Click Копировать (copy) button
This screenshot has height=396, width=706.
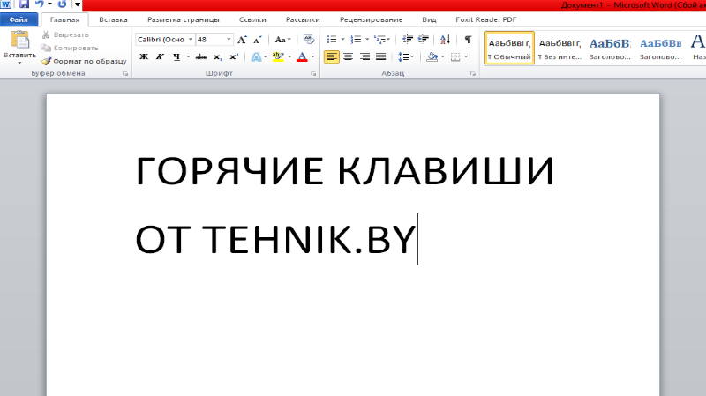tap(70, 48)
